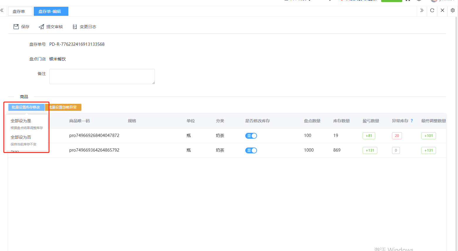
Task: Click the save (保存) floppy disk icon
Action: point(16,27)
